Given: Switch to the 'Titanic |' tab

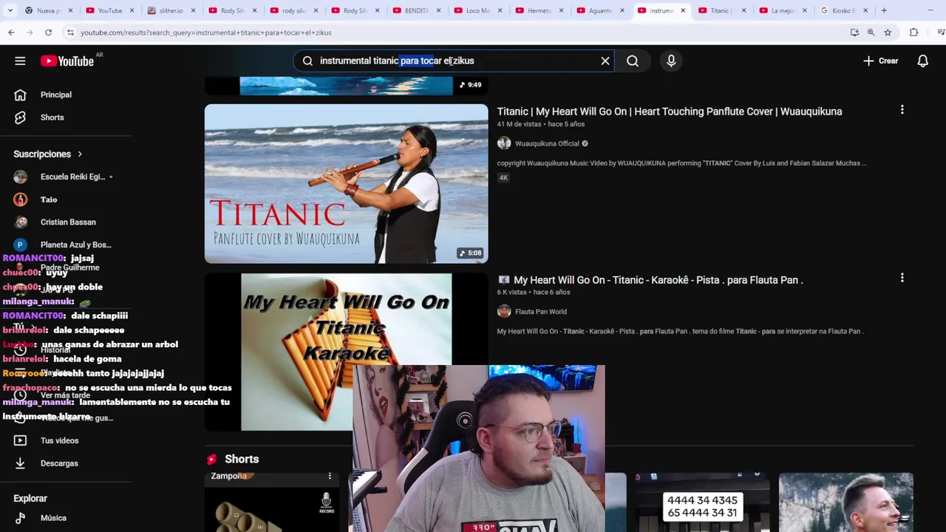Looking at the screenshot, I should pos(724,10).
